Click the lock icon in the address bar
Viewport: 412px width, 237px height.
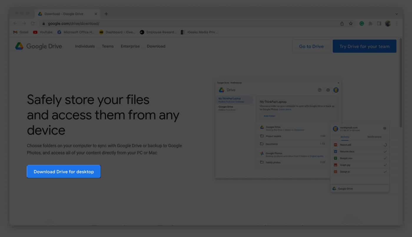click(44, 24)
